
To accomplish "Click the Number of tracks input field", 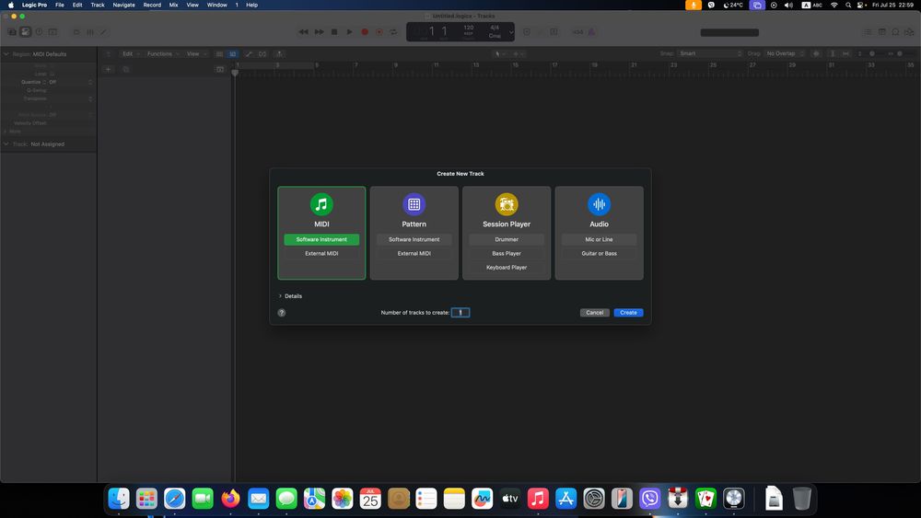I will point(460,313).
